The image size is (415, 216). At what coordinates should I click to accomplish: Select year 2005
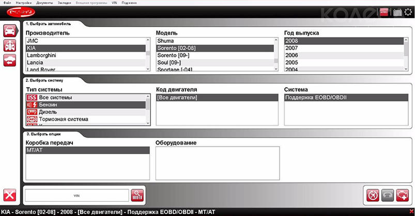point(344,62)
